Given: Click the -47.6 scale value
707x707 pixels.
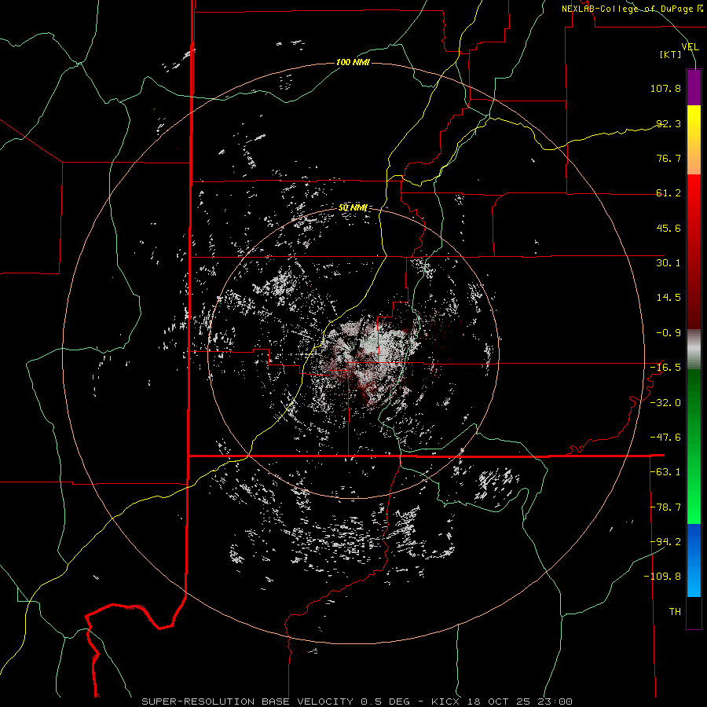Looking at the screenshot, I should (x=665, y=438).
